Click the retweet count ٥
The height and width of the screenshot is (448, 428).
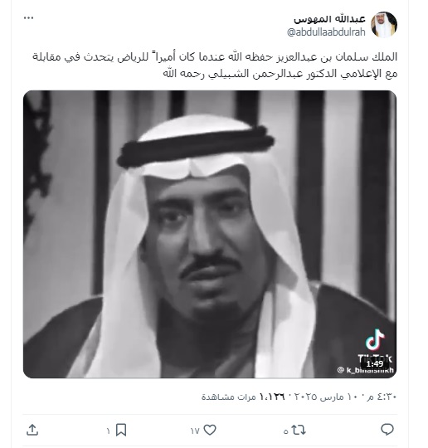pyautogui.click(x=285, y=431)
